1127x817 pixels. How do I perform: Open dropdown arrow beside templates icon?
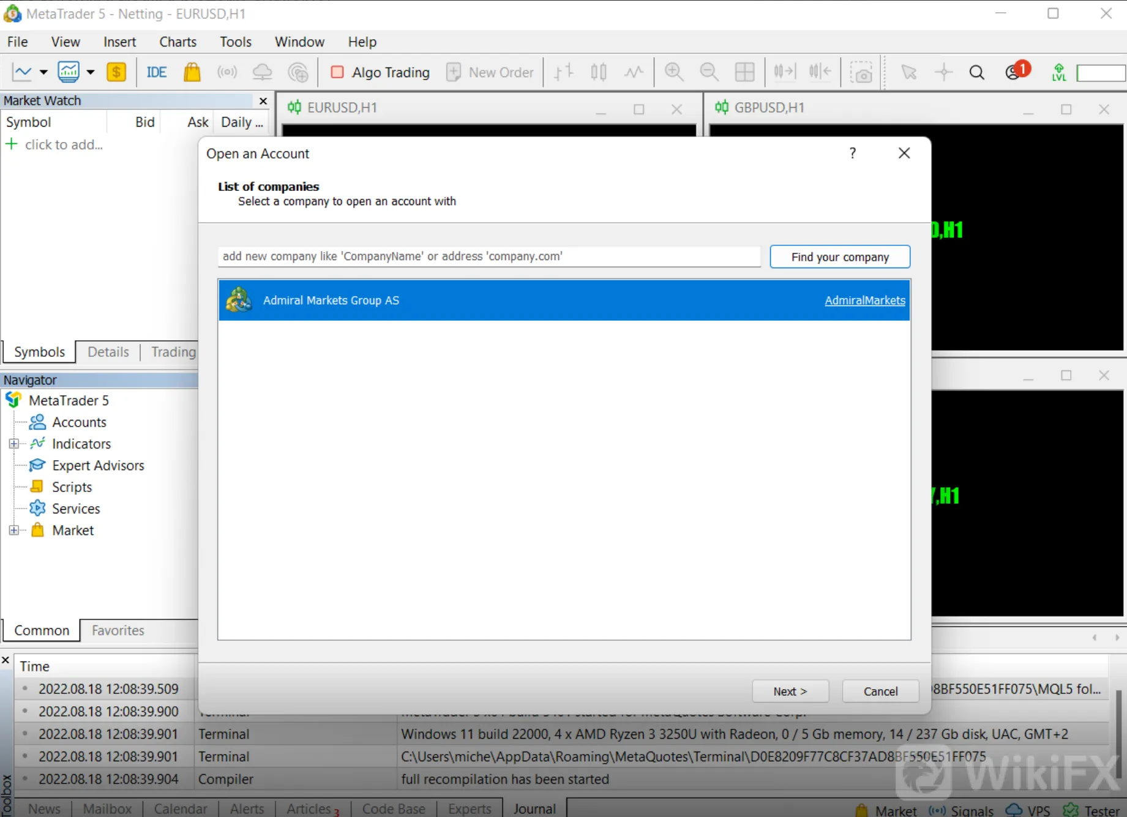coord(91,72)
